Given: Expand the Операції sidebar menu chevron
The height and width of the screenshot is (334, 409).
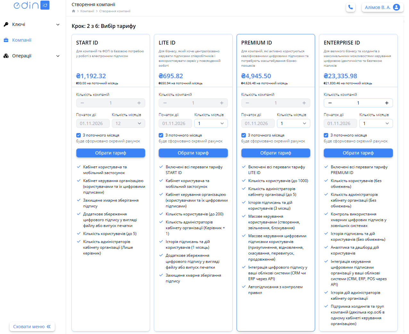Looking at the screenshot, I should point(58,56).
